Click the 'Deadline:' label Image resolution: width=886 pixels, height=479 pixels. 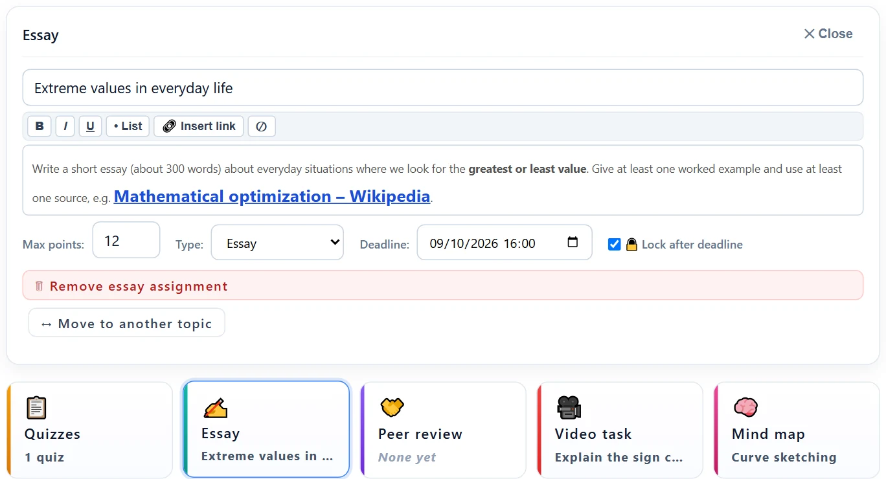point(385,245)
